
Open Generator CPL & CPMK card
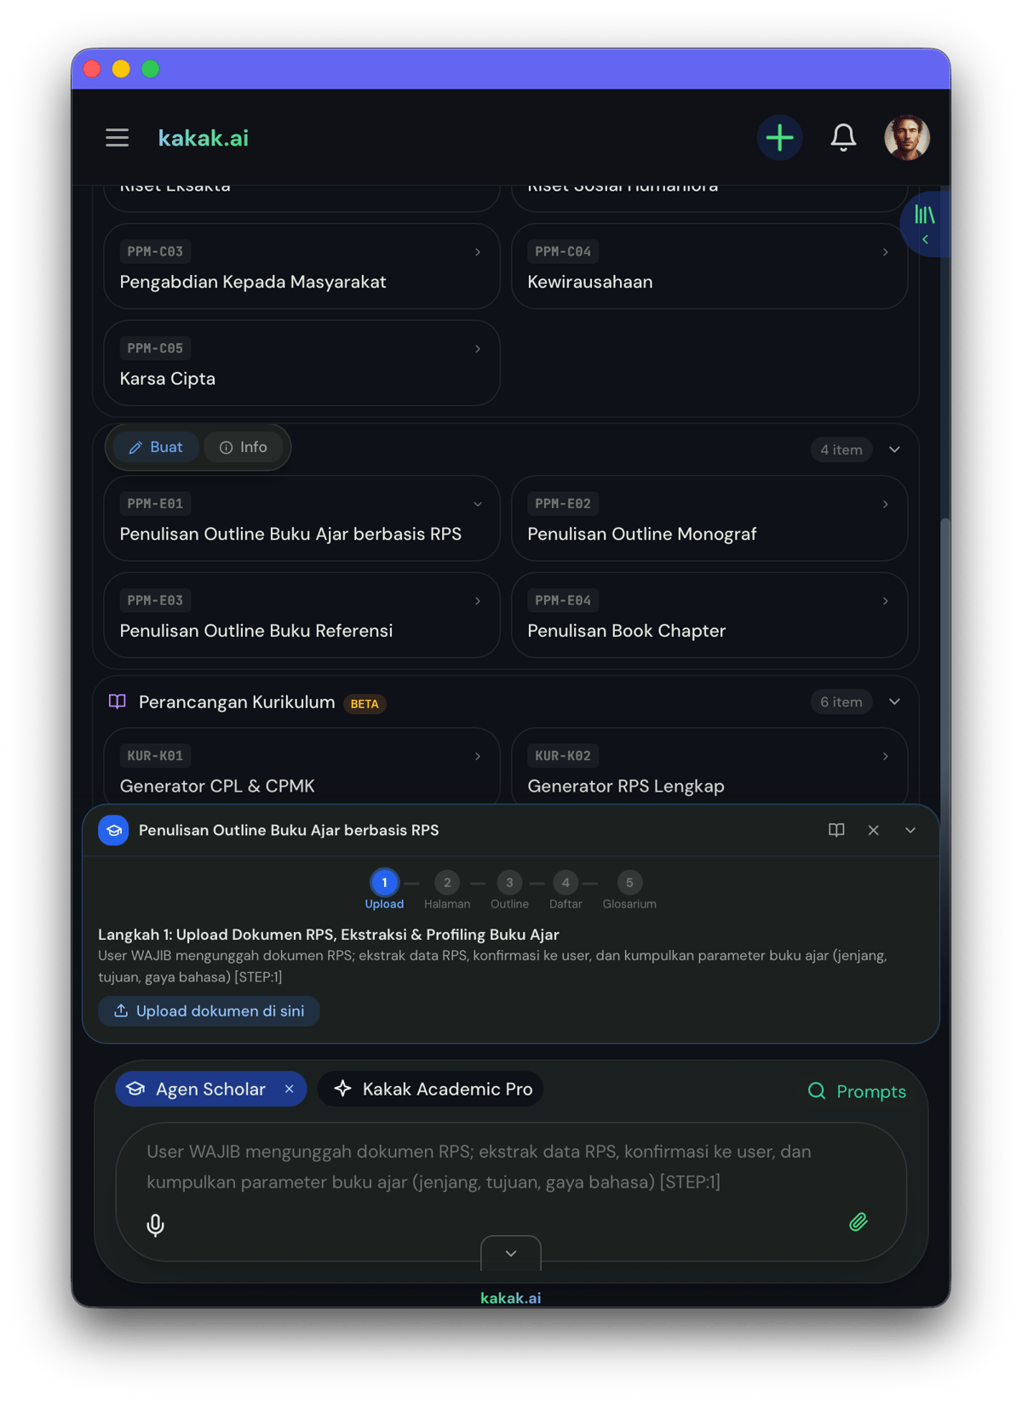[x=301, y=766]
